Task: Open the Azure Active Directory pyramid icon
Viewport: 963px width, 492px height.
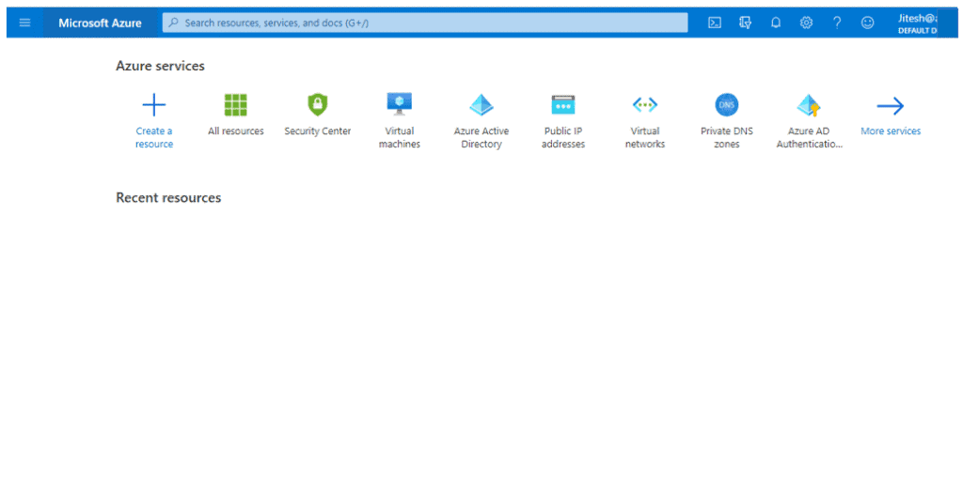Action: pos(481,105)
